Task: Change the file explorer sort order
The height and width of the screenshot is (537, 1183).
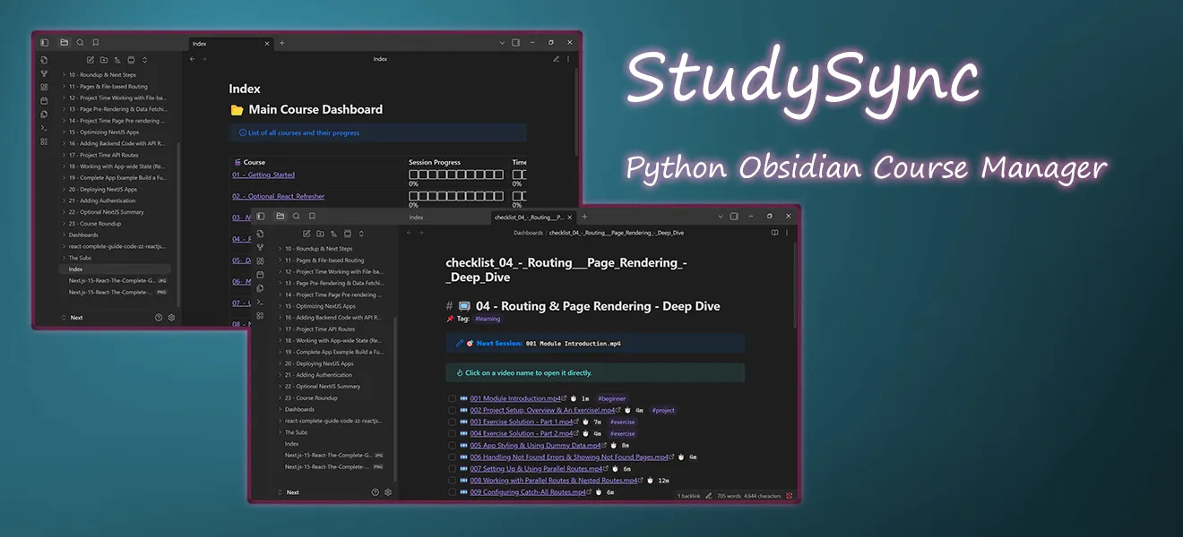Action: [x=333, y=234]
